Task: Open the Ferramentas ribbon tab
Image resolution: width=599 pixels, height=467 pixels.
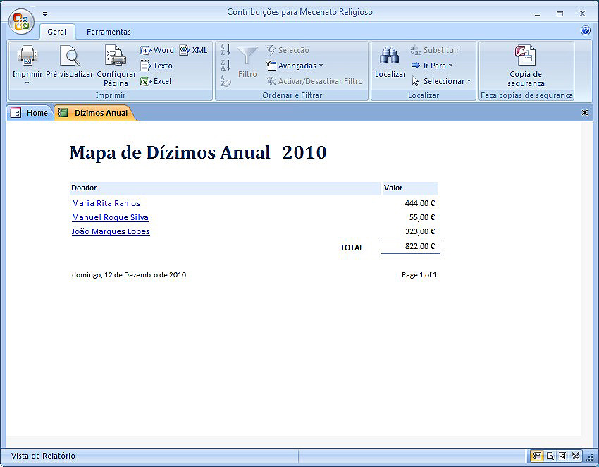Action: pos(109,32)
